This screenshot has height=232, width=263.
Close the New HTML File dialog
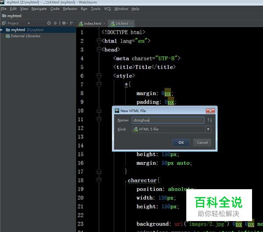(x=210, y=111)
